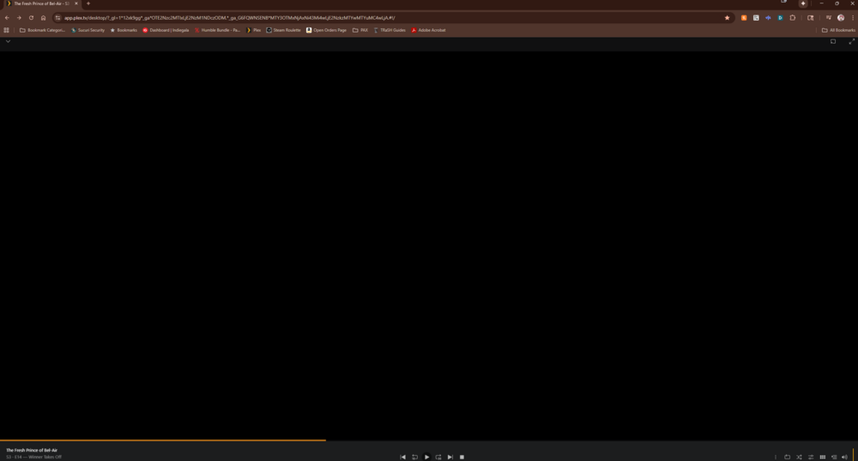Skip to the next episode
Screen dimensions: 858x461
point(450,457)
